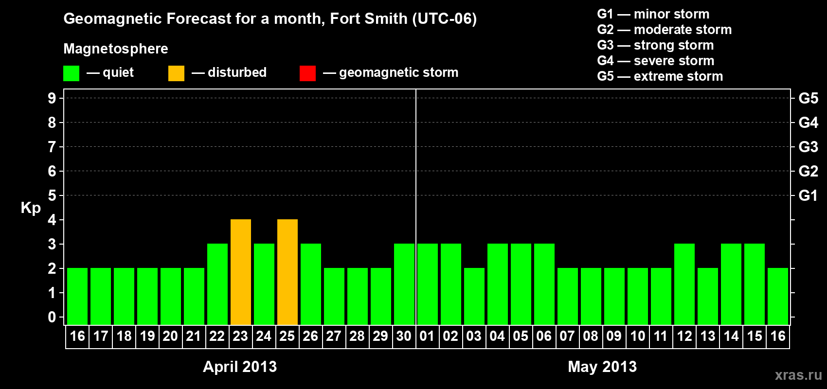Select the orange bar for April 23
Viewport: 827px width, 389px height.
click(x=241, y=272)
